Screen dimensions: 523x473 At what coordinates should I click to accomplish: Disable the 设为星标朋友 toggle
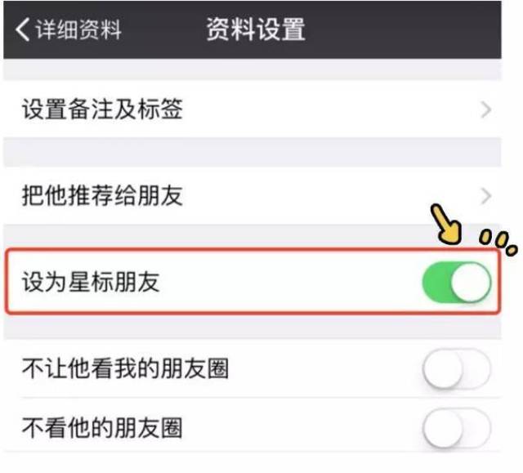tap(456, 283)
